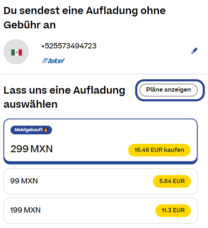Choose the 11.3 EUR price button

coord(173,210)
